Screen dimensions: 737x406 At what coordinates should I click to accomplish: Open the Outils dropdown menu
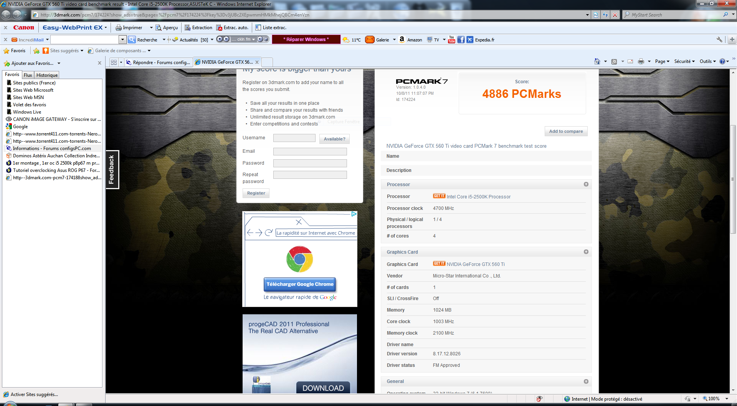[x=707, y=61]
